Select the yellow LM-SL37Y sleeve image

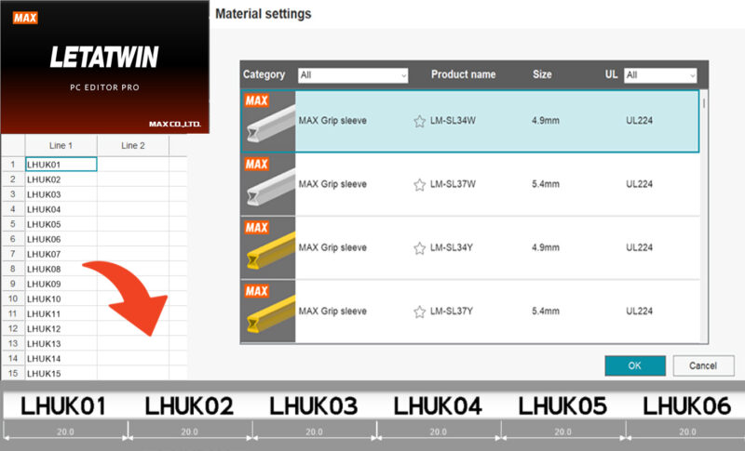coord(268,311)
